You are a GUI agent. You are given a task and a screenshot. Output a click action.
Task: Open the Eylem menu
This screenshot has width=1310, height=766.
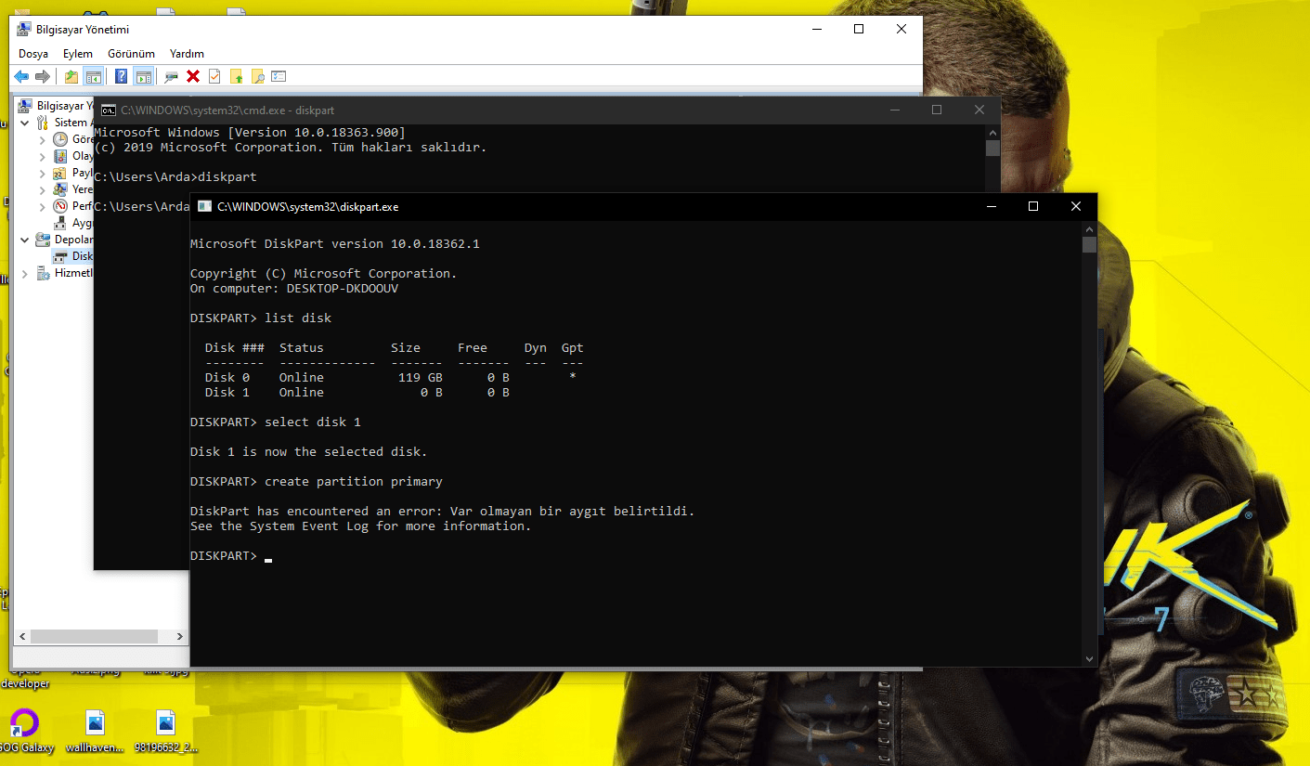point(78,54)
